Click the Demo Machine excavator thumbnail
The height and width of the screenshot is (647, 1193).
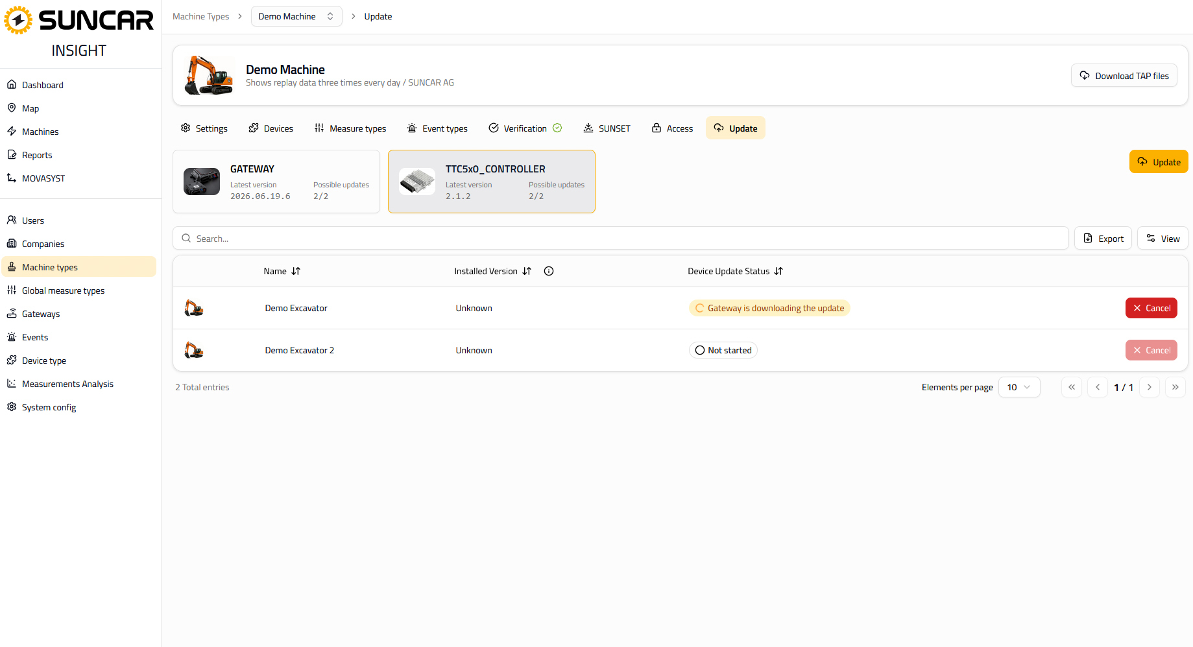(x=209, y=75)
